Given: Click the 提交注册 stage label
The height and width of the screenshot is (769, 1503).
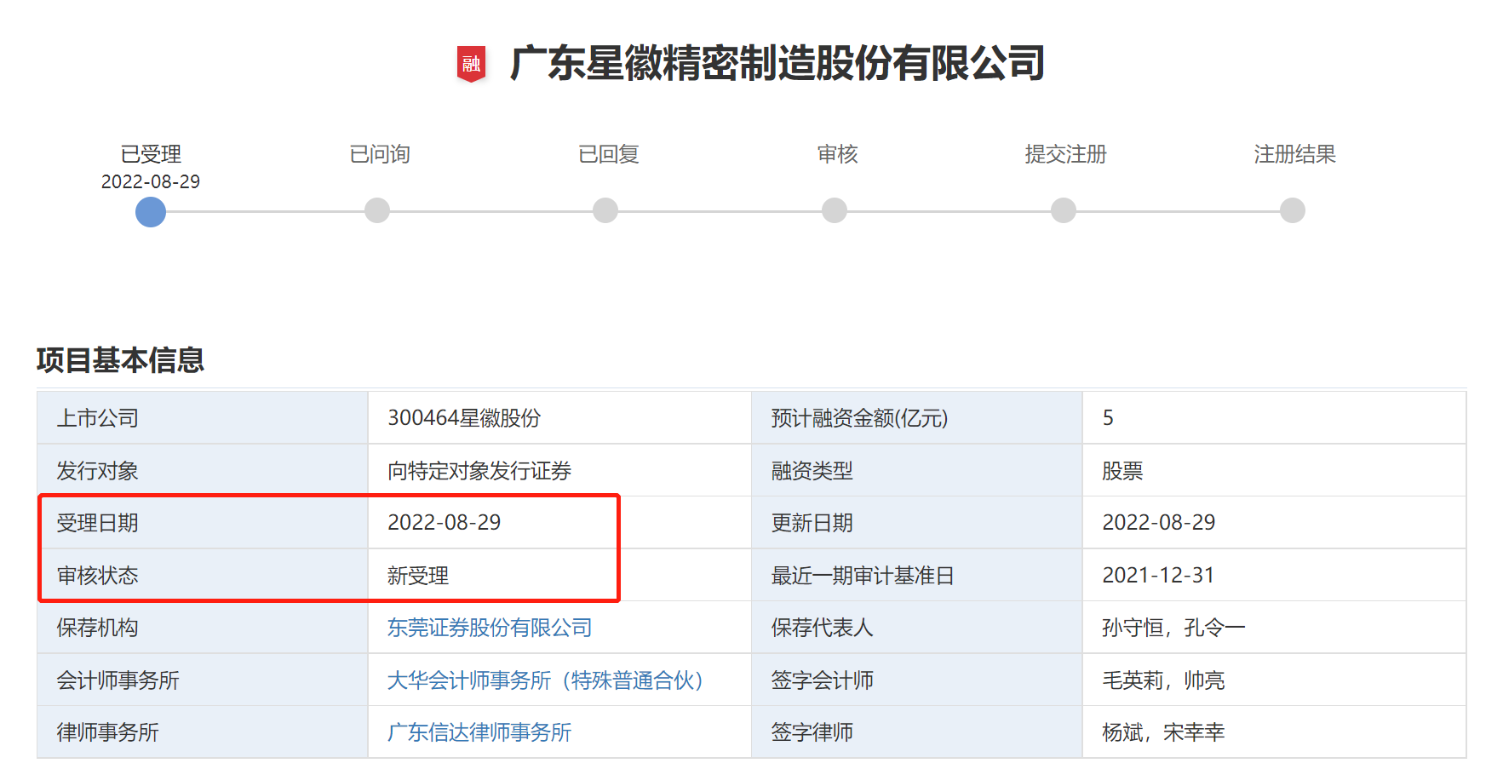Looking at the screenshot, I should [1066, 154].
